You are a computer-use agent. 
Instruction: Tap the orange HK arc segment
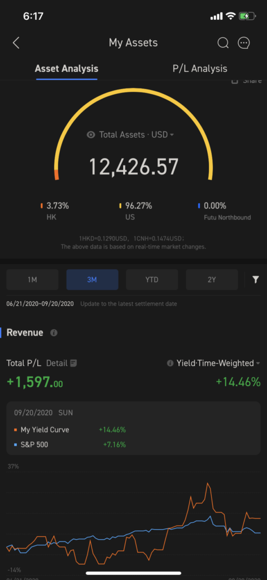[56, 175]
